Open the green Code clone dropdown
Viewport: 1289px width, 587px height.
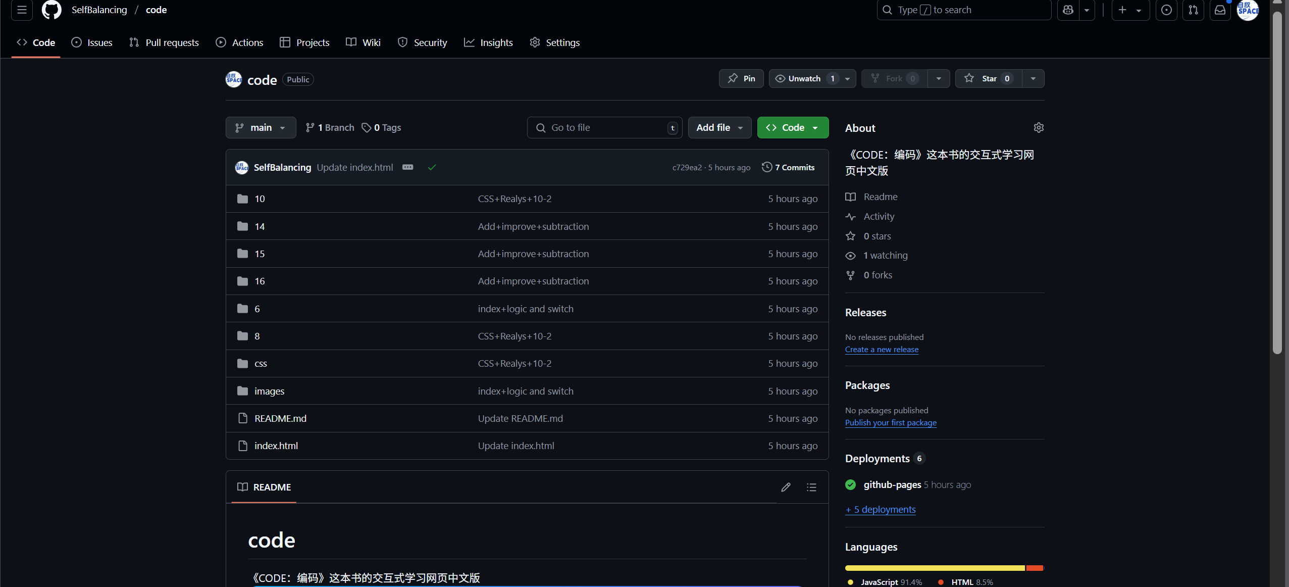tap(793, 127)
